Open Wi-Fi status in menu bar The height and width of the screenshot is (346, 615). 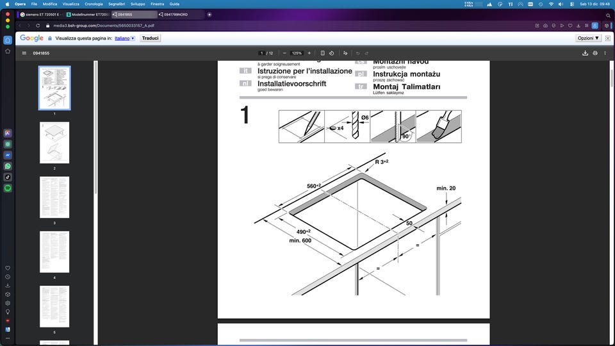coord(551,4)
